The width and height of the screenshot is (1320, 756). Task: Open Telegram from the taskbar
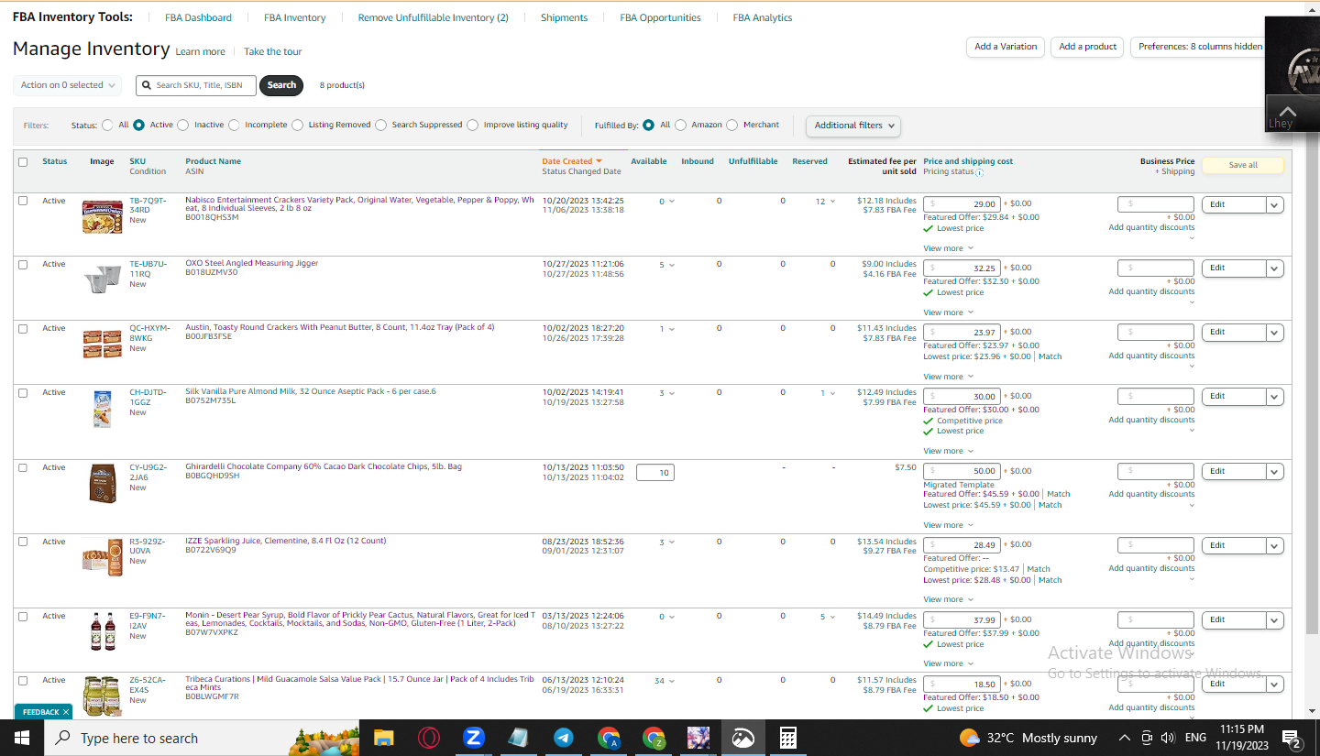click(563, 738)
